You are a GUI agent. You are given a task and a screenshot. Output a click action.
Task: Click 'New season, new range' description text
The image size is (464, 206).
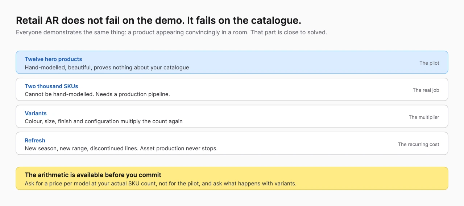coord(121,149)
